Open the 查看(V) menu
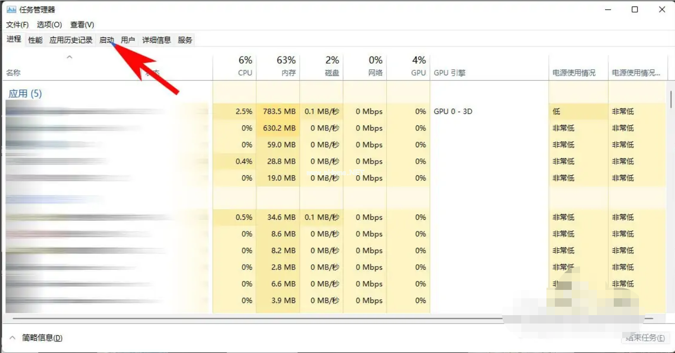 (82, 24)
